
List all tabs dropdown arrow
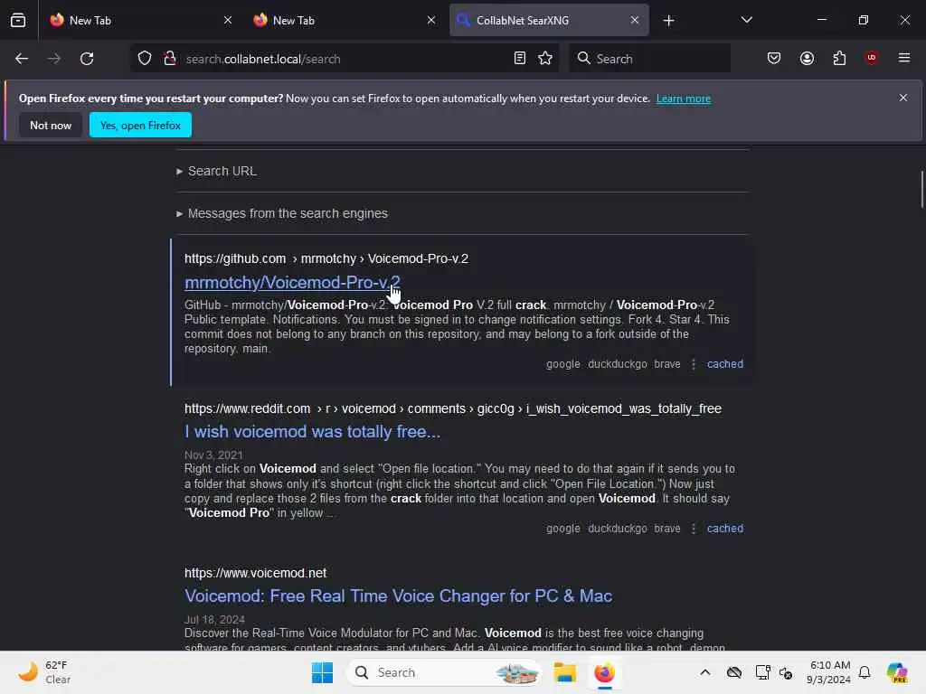click(x=746, y=20)
